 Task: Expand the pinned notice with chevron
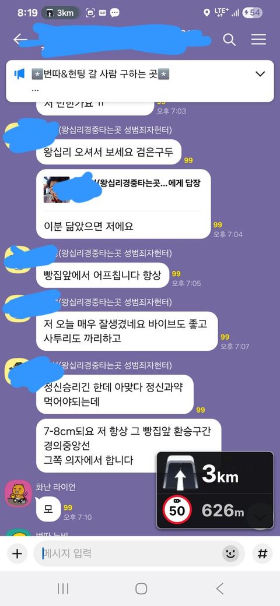click(261, 74)
